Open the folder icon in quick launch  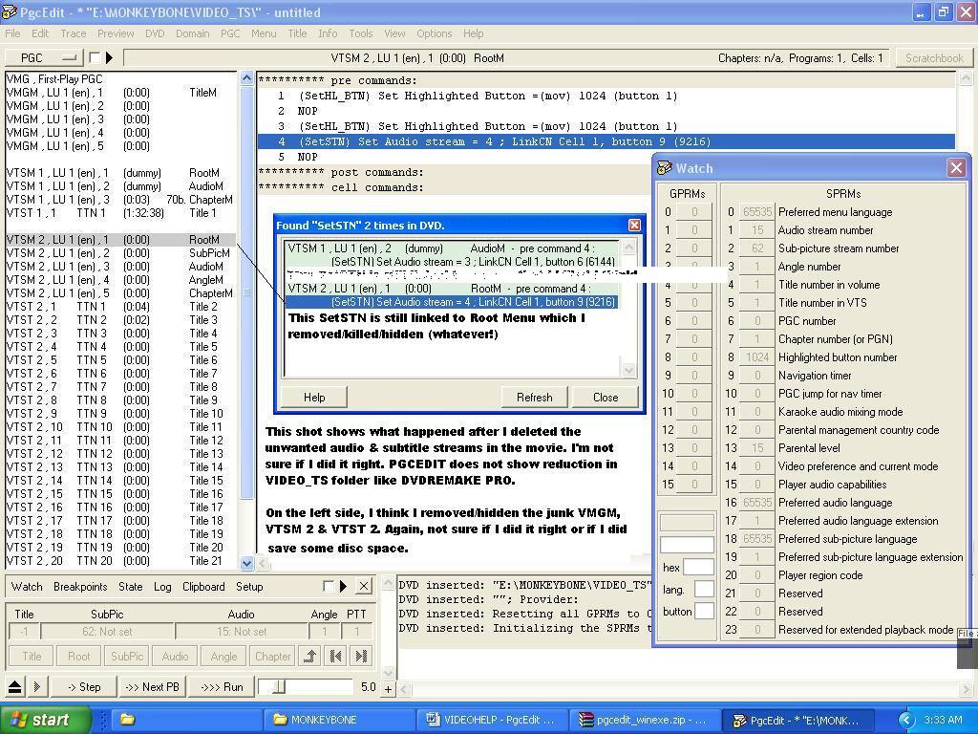(x=127, y=719)
